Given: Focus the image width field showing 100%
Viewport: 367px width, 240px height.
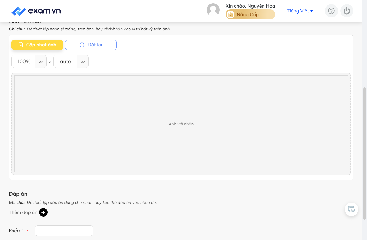Looking at the screenshot, I should (x=23, y=61).
